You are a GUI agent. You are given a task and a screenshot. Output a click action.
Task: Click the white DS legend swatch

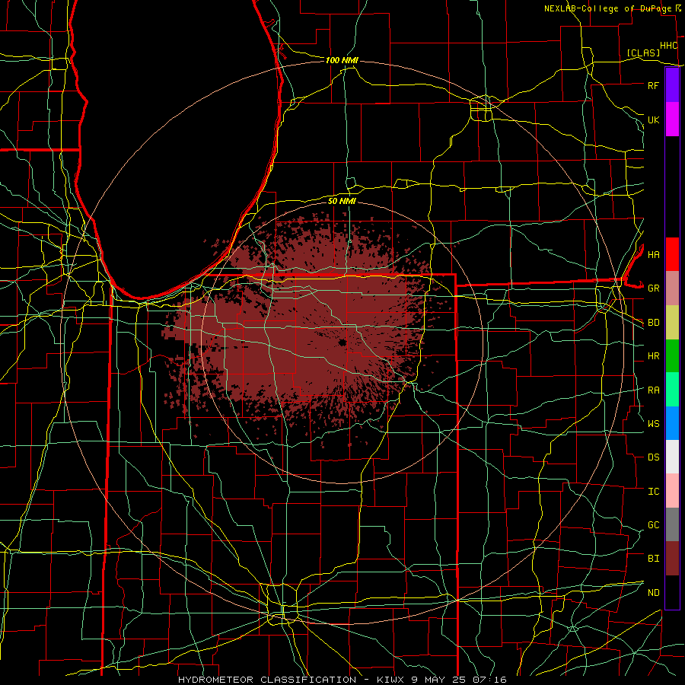[x=672, y=457]
